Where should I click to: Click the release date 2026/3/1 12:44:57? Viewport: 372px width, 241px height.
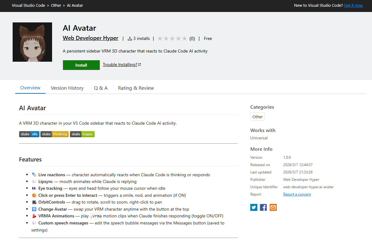(298, 165)
